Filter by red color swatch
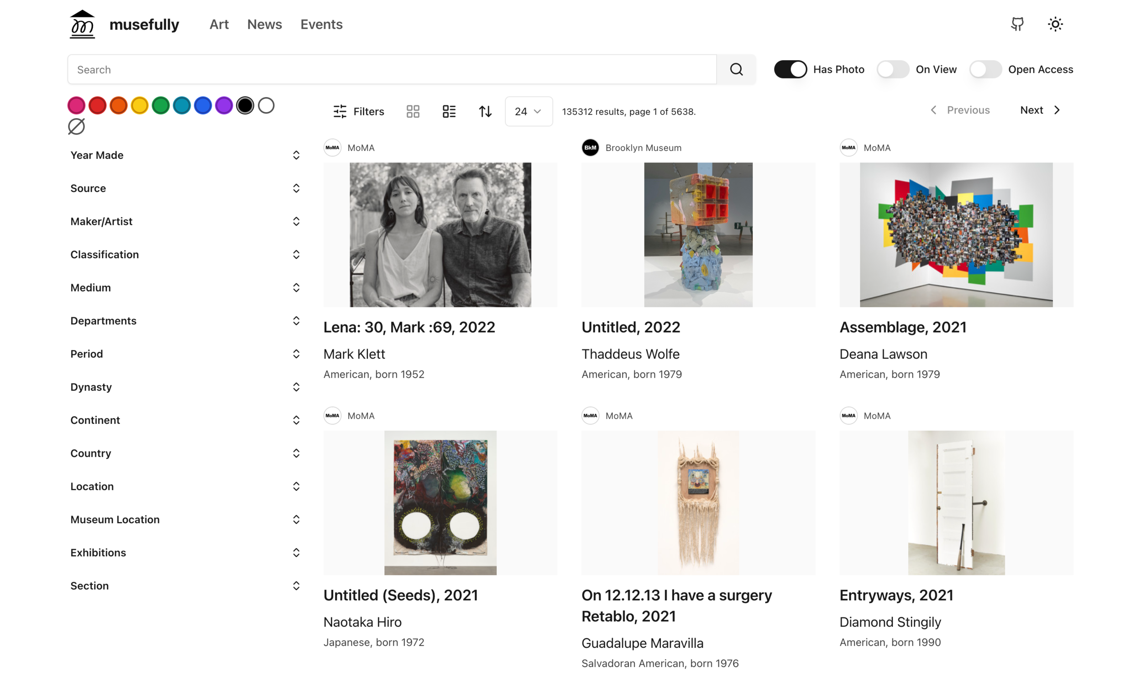The image size is (1141, 693). pos(97,105)
